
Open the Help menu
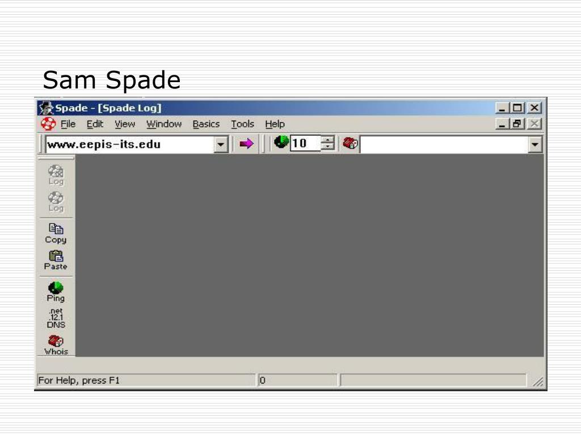click(275, 124)
